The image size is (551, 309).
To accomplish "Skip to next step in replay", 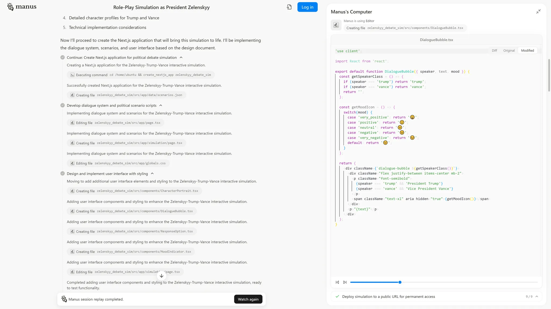I will click(345, 282).
